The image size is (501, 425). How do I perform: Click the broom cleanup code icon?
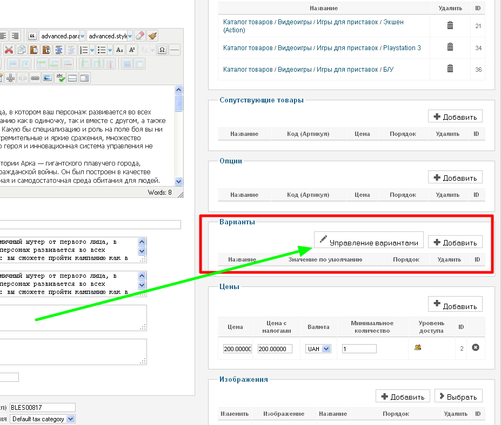[x=153, y=36]
